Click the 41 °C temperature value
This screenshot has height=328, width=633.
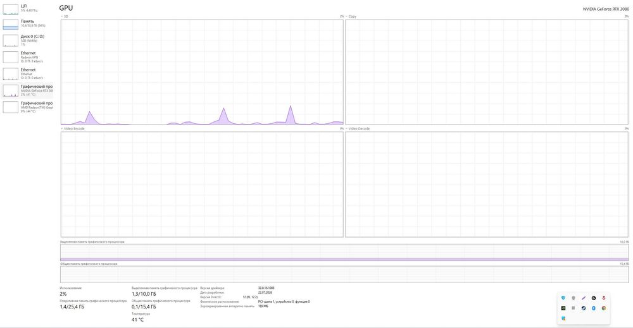[x=137, y=320]
